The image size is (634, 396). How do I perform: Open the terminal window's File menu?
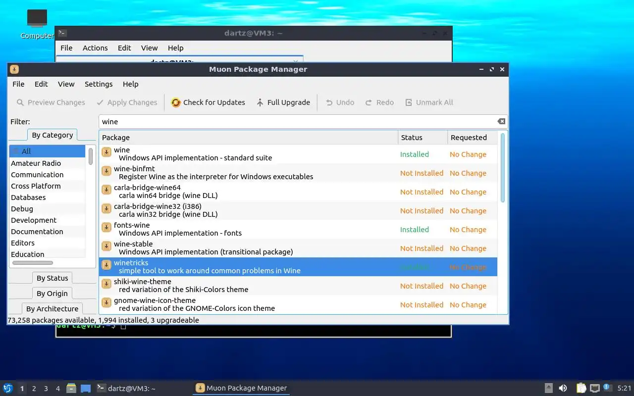click(x=66, y=48)
